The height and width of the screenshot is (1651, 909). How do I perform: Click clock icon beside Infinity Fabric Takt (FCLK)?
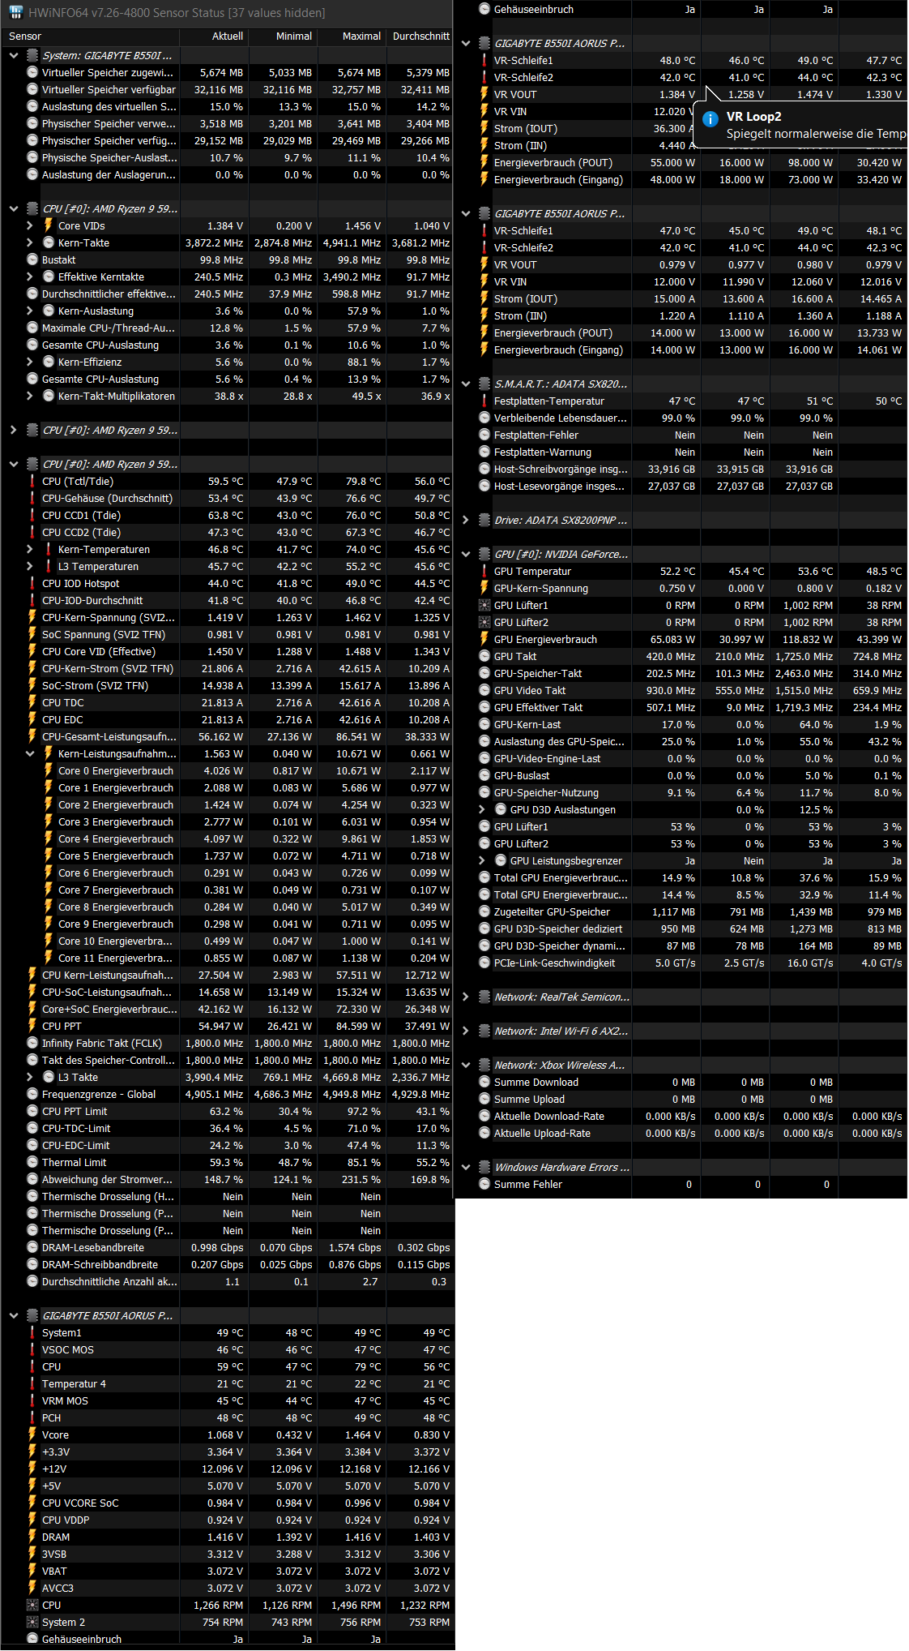click(32, 1043)
